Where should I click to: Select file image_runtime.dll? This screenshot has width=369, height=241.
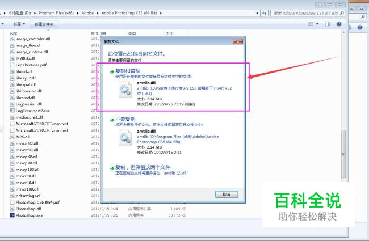(x=32, y=52)
